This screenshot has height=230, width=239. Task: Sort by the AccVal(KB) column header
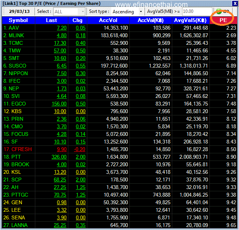[x=151, y=20]
